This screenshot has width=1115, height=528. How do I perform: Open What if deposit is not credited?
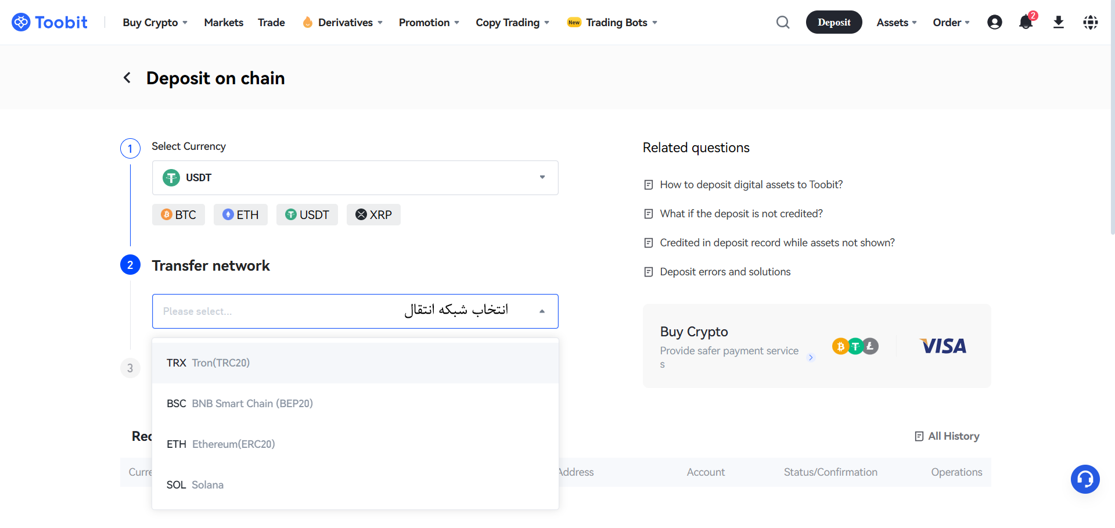click(x=741, y=214)
